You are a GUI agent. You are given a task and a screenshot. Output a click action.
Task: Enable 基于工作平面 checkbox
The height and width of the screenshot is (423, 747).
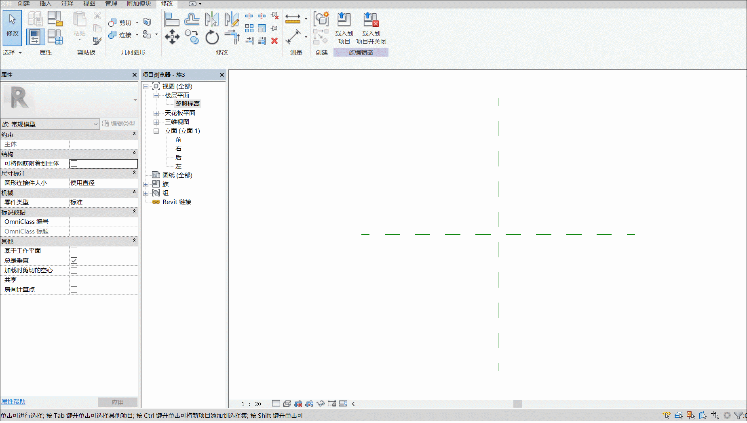click(x=74, y=251)
